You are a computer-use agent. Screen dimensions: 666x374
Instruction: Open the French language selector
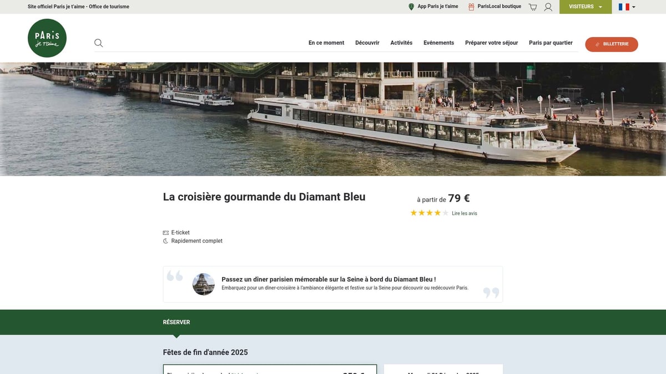pyautogui.click(x=625, y=7)
